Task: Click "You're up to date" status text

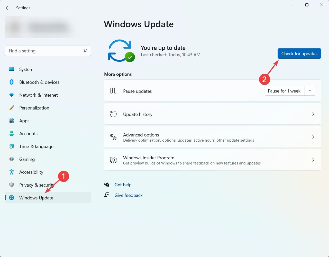Action: tap(163, 48)
